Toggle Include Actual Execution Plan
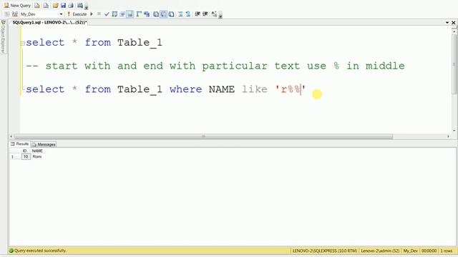The height and width of the screenshot is (257, 458). (x=139, y=14)
